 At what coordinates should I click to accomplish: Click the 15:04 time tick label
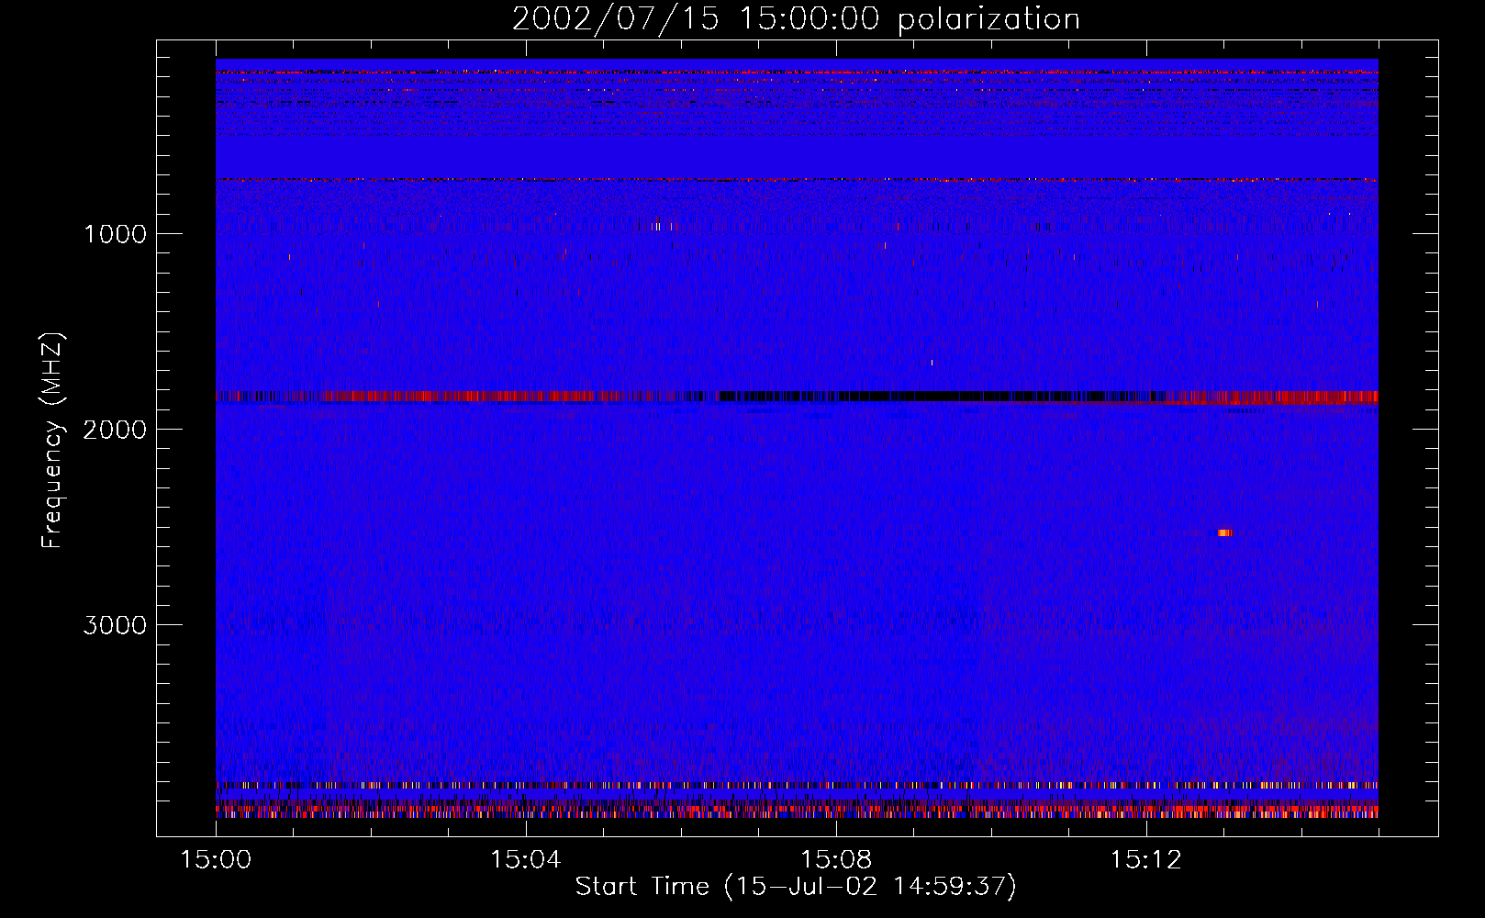(526, 859)
